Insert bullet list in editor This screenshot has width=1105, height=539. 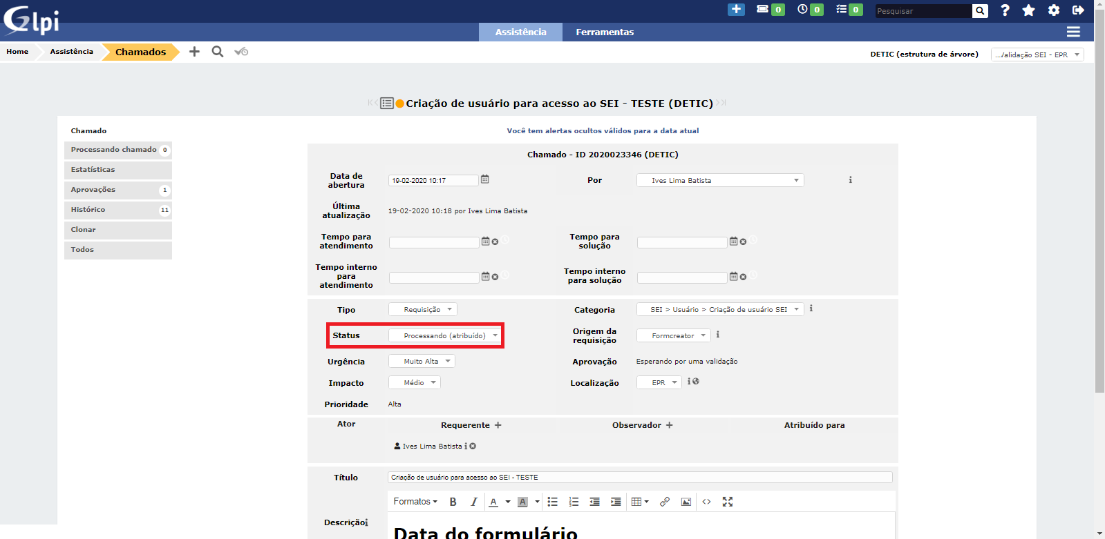553,502
